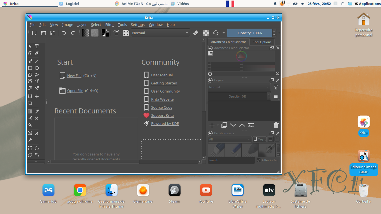Open the User Manual link
381x214 pixels.
(162, 75)
